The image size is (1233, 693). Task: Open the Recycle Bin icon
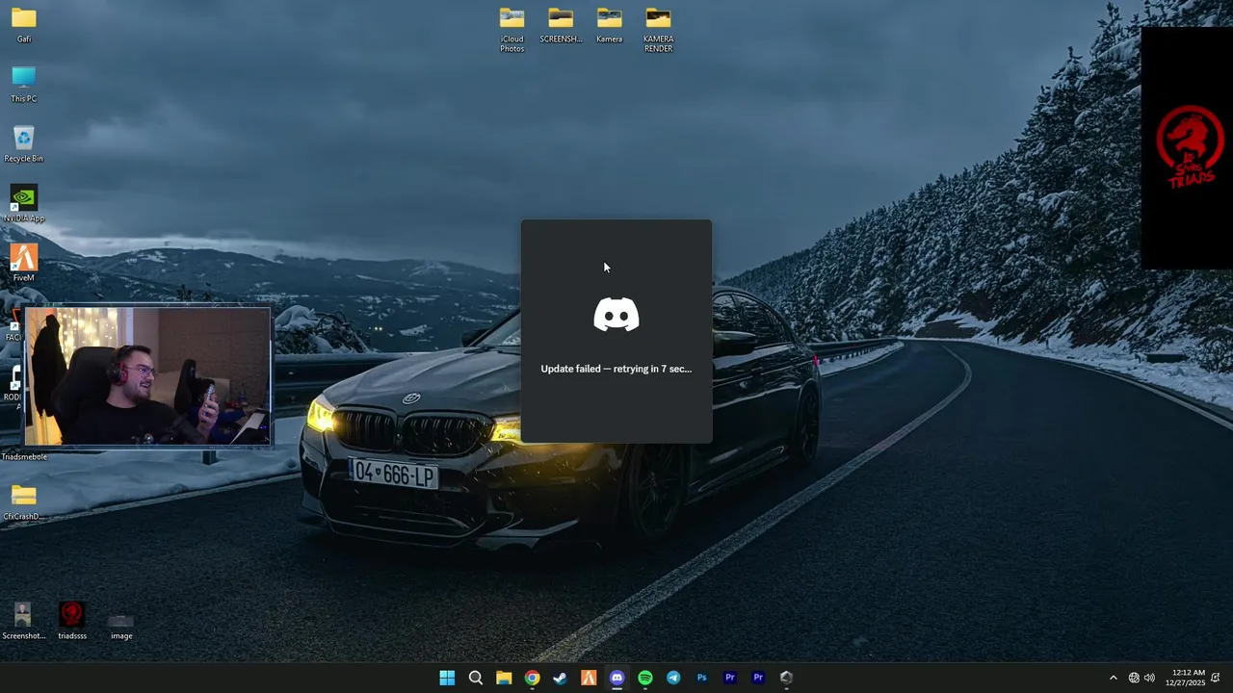point(24,144)
